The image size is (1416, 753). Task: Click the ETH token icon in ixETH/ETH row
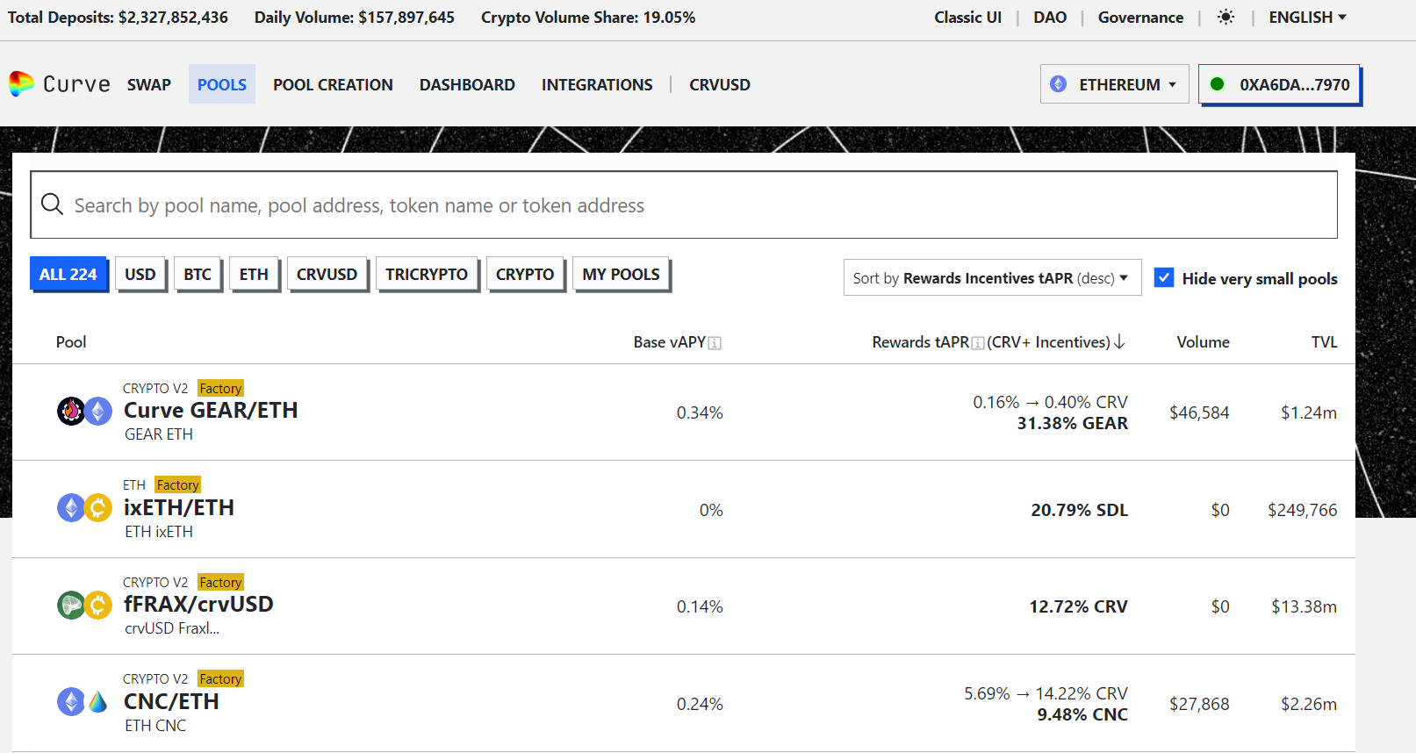[71, 507]
